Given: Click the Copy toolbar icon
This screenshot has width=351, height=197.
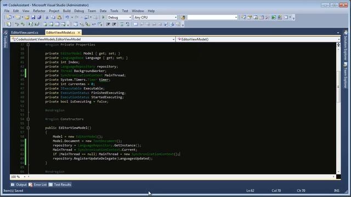Looking at the screenshot, I should 53,17.
